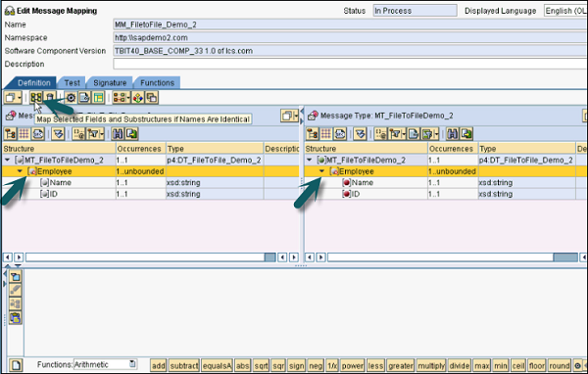
Task: Click target Type column header
Action: [x=526, y=149]
